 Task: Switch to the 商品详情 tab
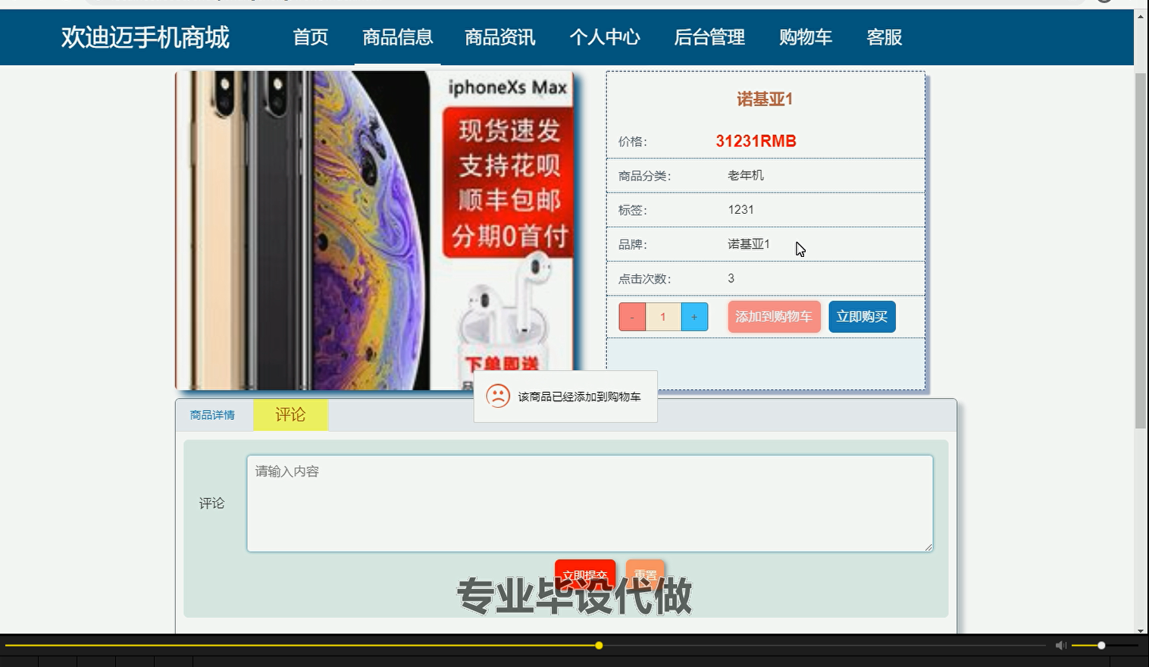pyautogui.click(x=212, y=415)
